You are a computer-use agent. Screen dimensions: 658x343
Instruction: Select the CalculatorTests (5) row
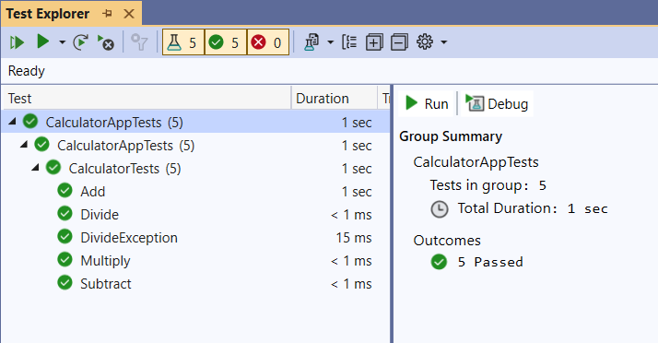(x=195, y=169)
